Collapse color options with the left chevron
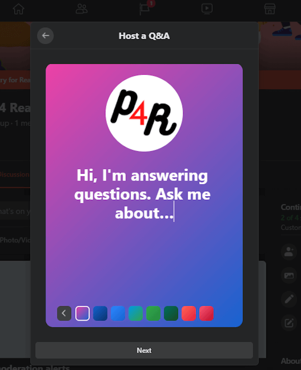This screenshot has height=370, width=301. tap(64, 313)
